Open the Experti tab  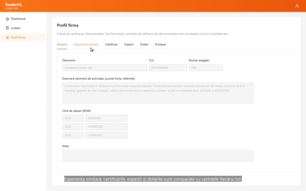(x=129, y=45)
